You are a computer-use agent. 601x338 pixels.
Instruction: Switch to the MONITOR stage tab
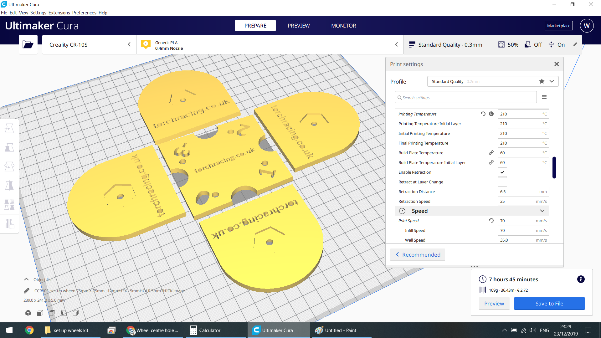[x=344, y=26]
